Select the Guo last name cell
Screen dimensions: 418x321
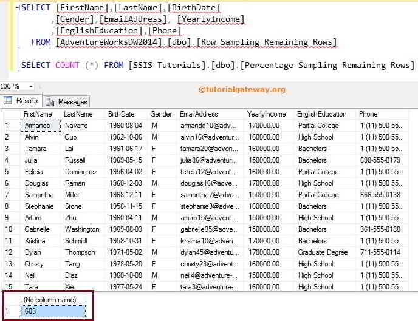click(x=83, y=137)
